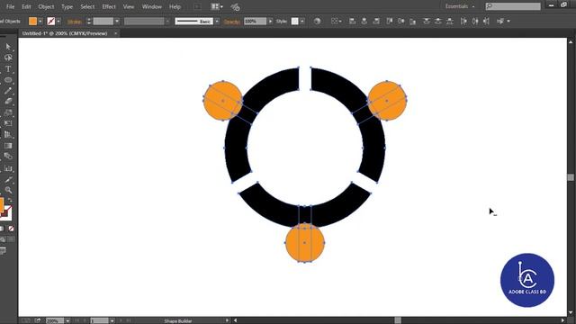This screenshot has width=576, height=324.
Task: Select the Blend tool
Action: click(8, 157)
